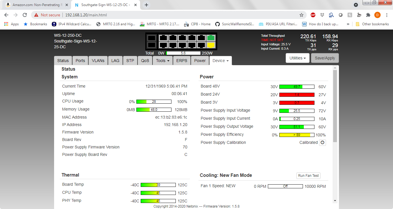
Task: Click the Board 24V red voltage bar
Action: [297, 95]
